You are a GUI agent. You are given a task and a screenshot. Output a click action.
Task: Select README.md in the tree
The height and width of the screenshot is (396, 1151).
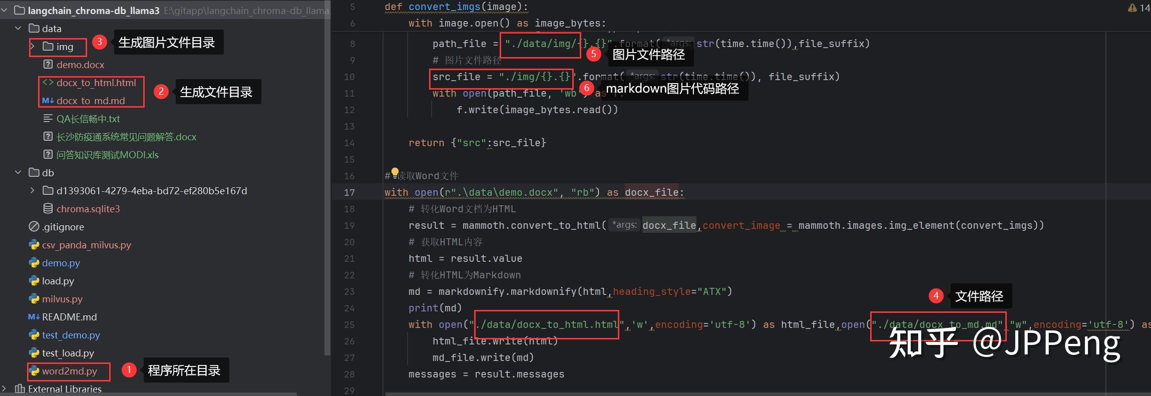click(x=70, y=317)
